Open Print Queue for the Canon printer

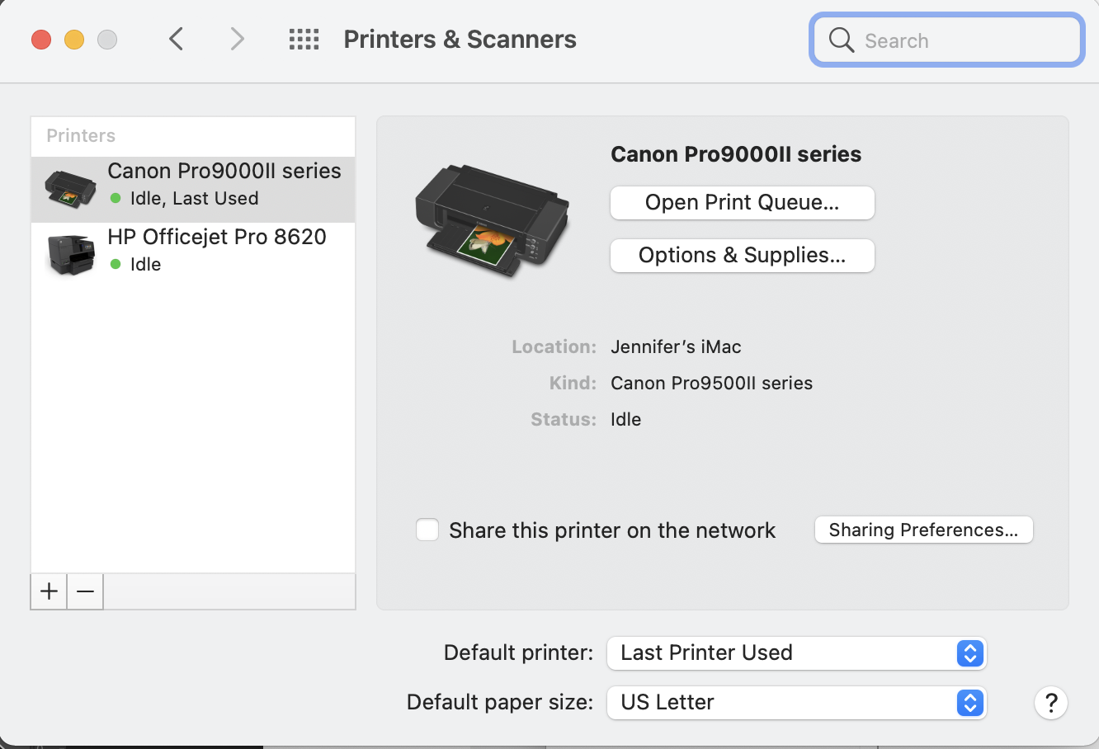click(x=741, y=202)
